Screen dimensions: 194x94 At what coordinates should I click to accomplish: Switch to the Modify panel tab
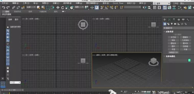(169, 20)
